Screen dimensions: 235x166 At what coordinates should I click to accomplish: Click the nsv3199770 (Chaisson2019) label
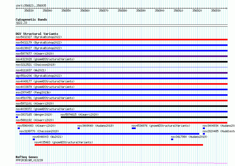tap(39, 131)
